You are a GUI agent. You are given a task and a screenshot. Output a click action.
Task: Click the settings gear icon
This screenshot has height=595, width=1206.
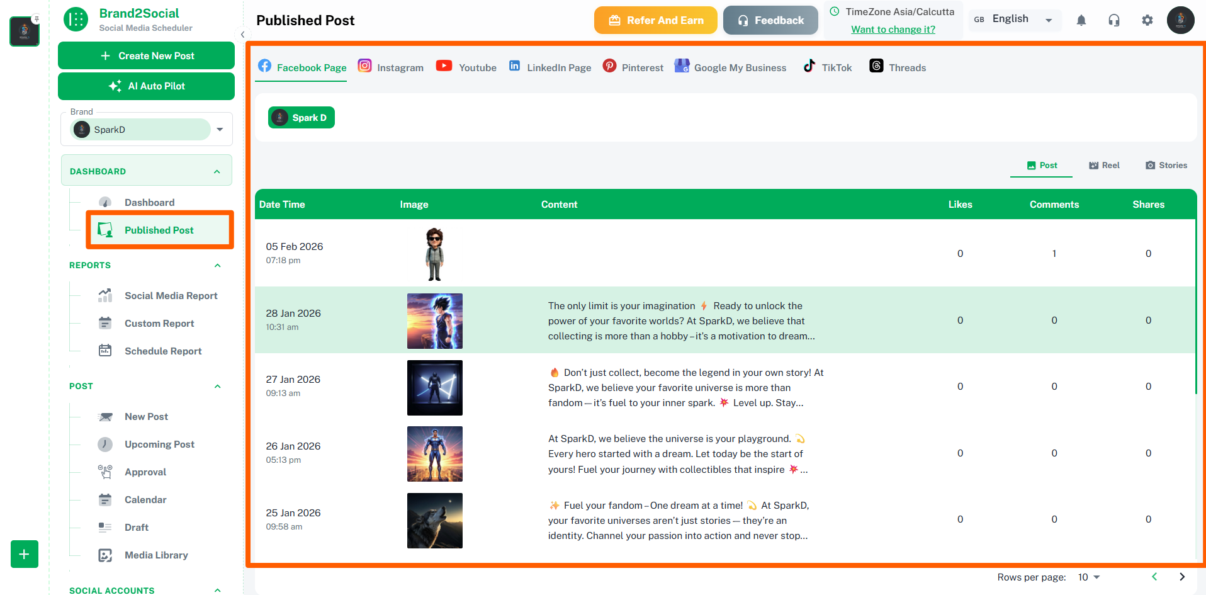pos(1147,20)
